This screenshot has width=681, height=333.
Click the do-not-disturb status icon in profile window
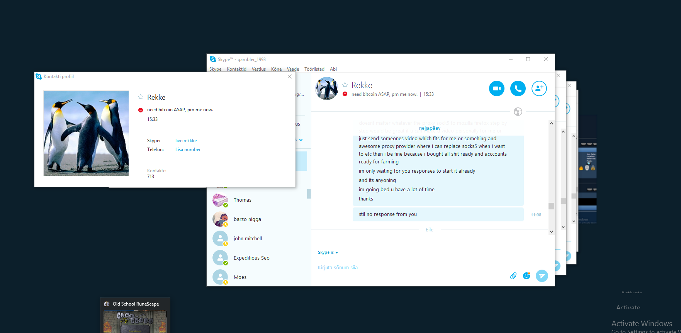(141, 110)
